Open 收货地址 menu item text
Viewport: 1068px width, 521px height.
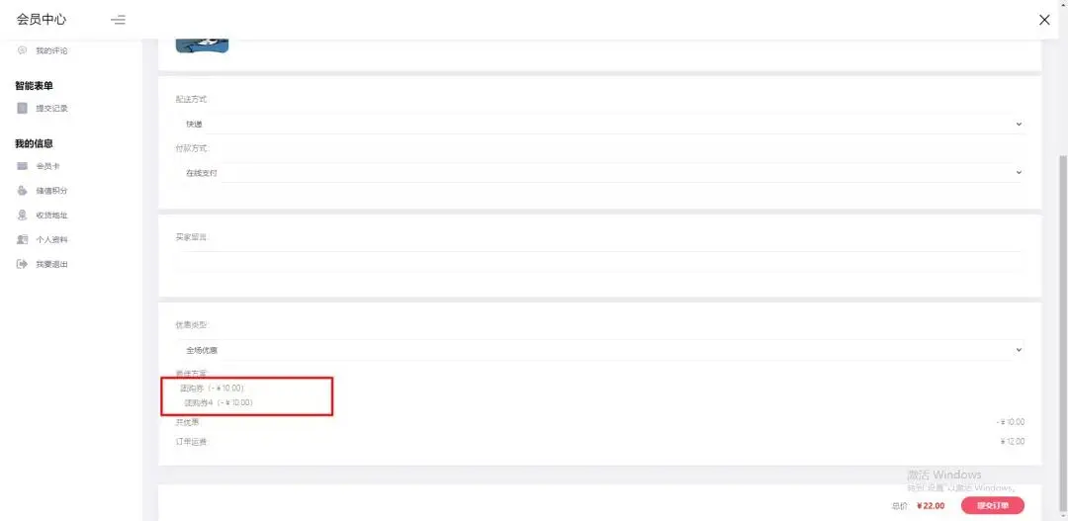click(x=51, y=215)
